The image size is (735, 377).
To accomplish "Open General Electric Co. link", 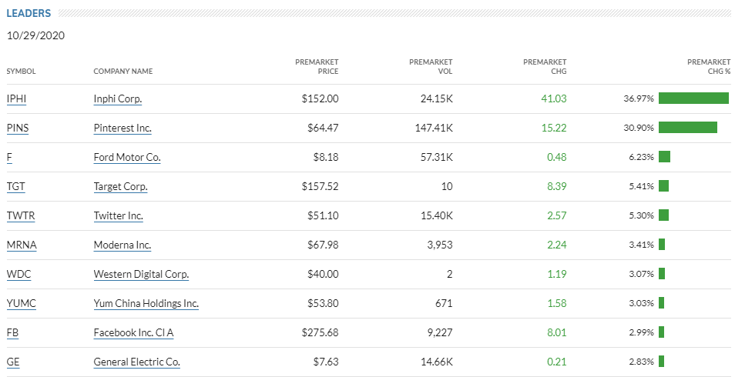I will pyautogui.click(x=136, y=362).
